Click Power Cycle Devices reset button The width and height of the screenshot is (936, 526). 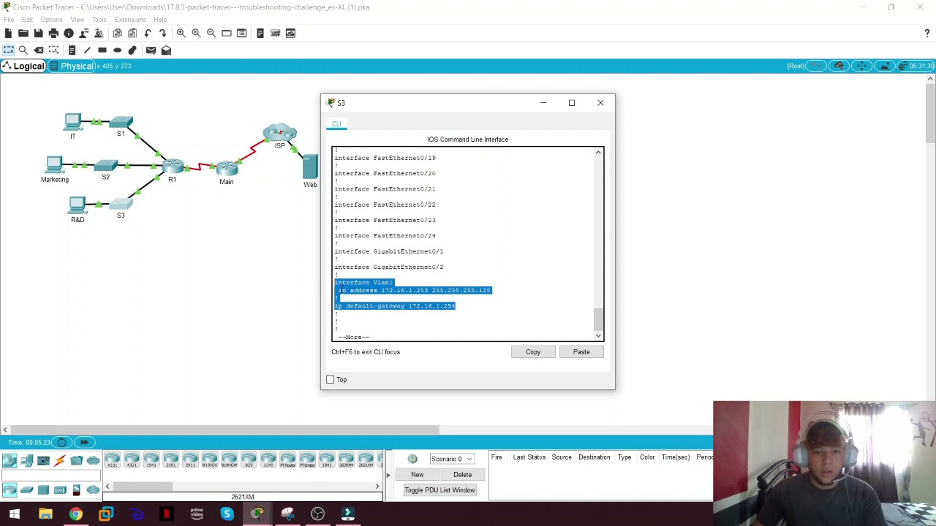pos(61,442)
